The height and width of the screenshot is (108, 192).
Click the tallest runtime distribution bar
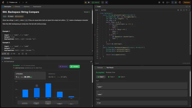[48, 90]
